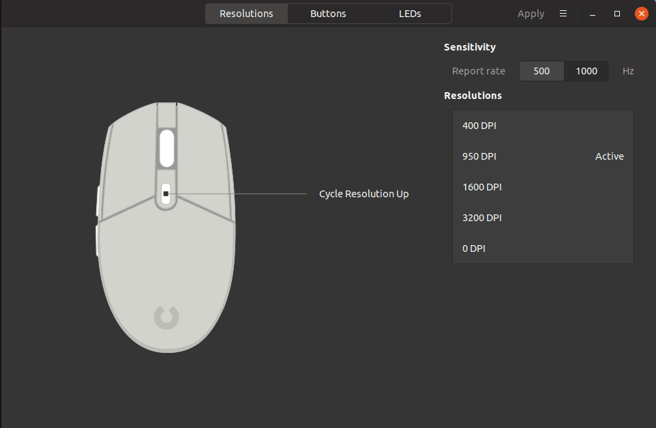Set report rate to 500 Hz
656x428 pixels.
click(541, 70)
